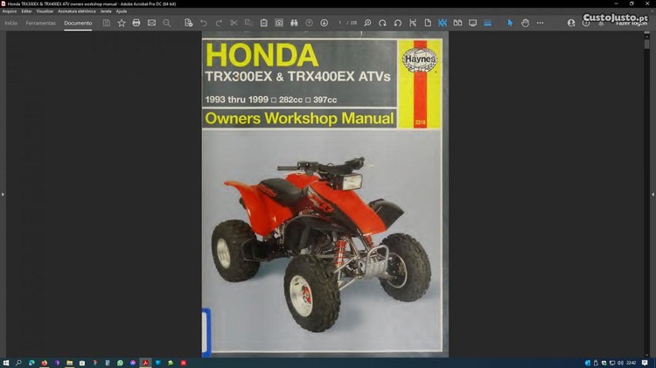Go to next page with down arrow
656x368 pixels.
pos(325,23)
